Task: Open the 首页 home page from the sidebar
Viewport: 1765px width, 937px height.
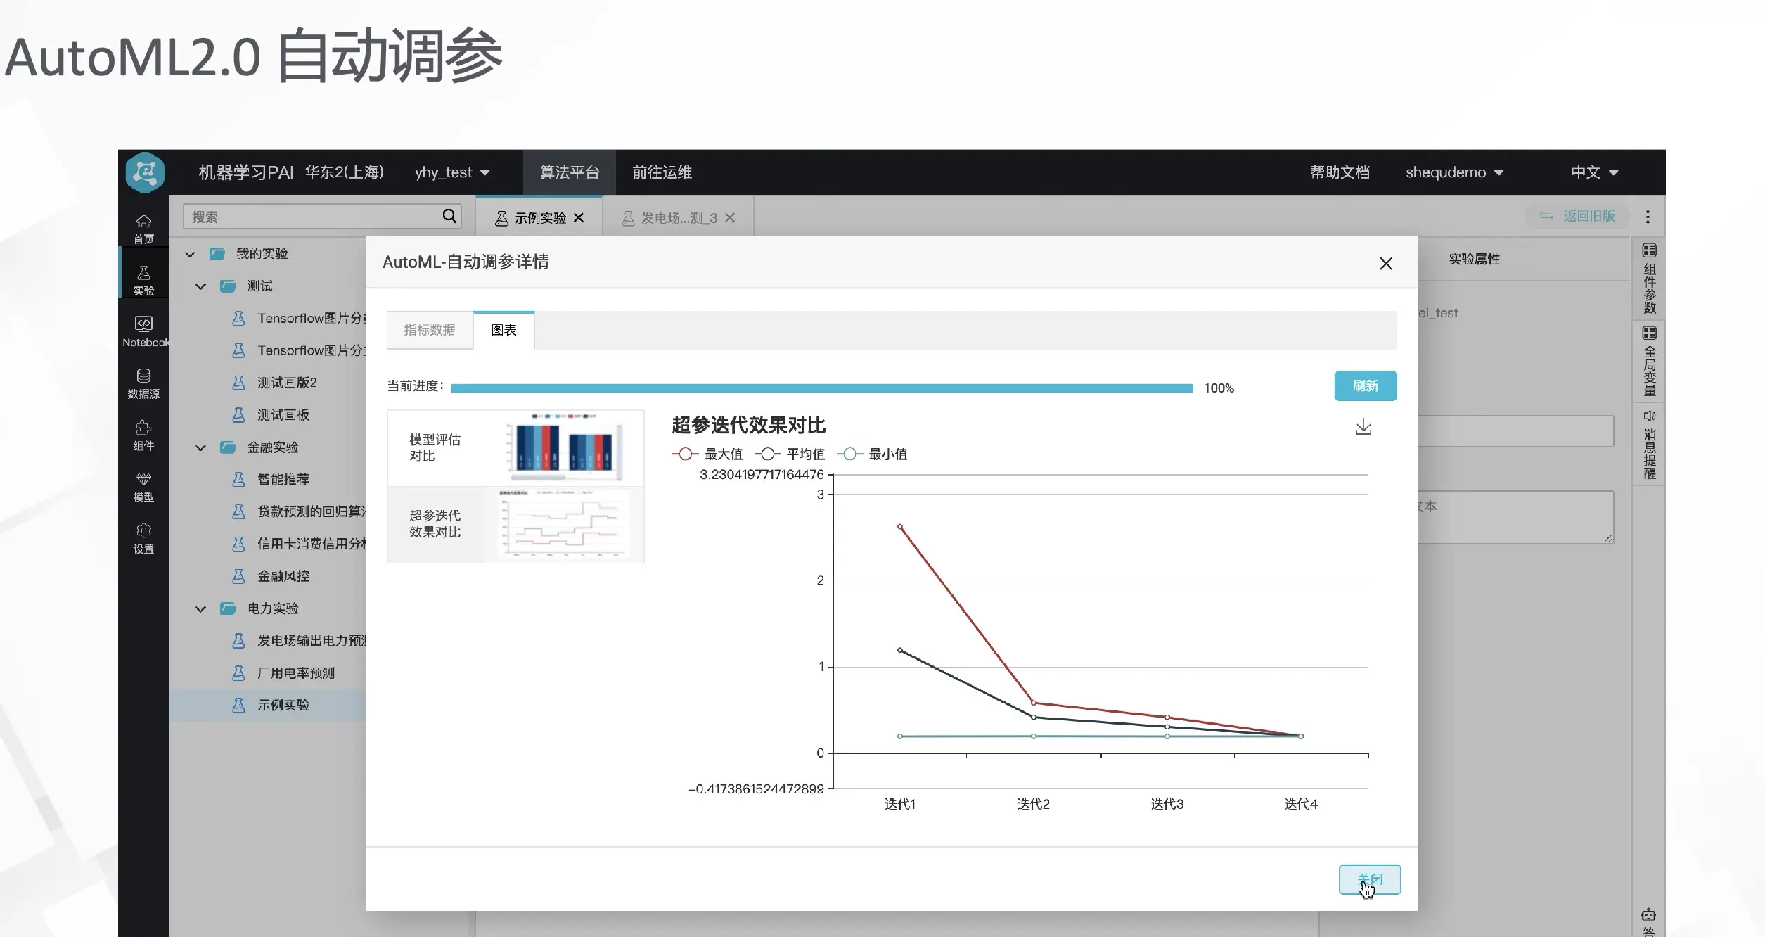Action: [x=143, y=225]
